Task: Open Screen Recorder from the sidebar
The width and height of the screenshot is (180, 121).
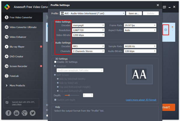Action: pyautogui.click(x=22, y=66)
